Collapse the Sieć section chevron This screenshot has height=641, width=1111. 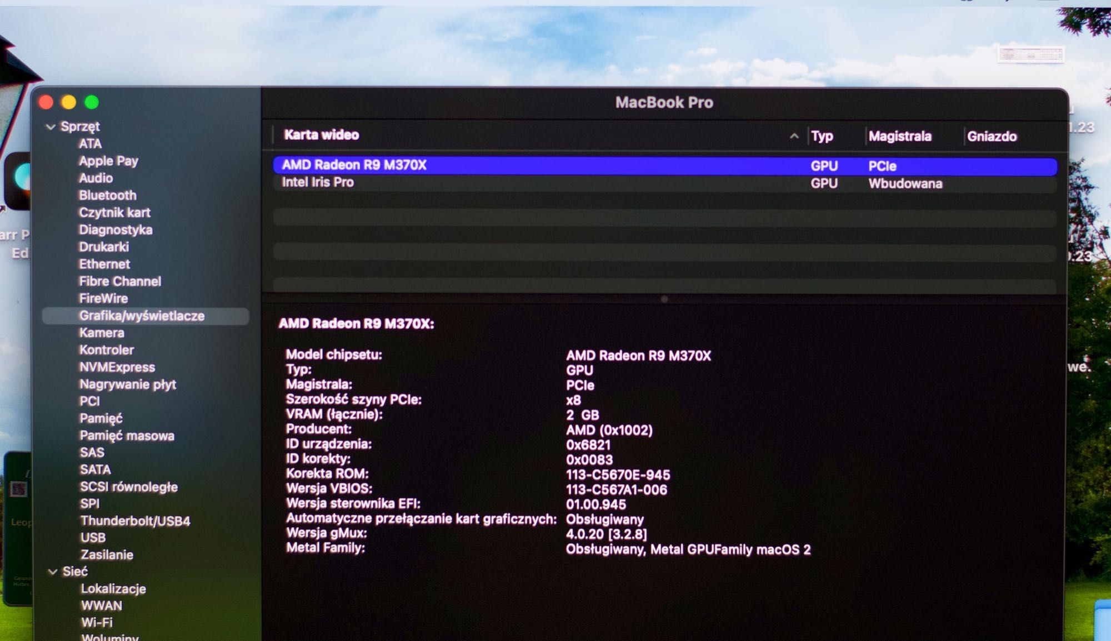click(x=53, y=572)
